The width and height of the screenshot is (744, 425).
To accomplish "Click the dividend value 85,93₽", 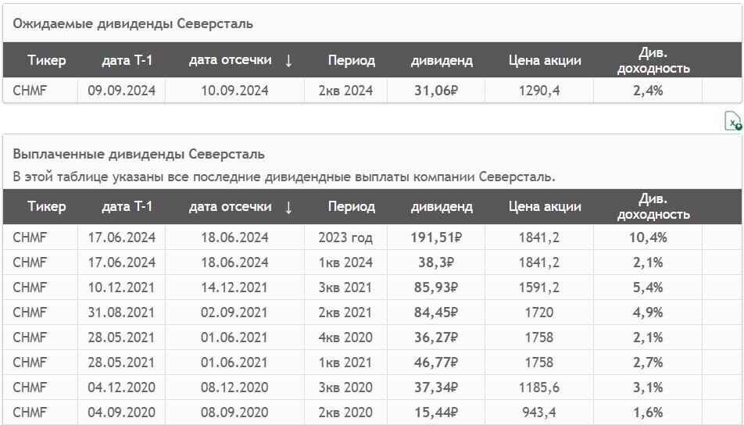I will [435, 287].
